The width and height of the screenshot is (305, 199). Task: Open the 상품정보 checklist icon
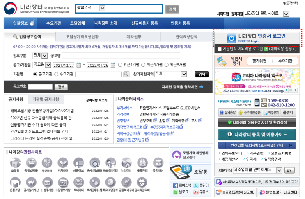[x=78, y=163]
